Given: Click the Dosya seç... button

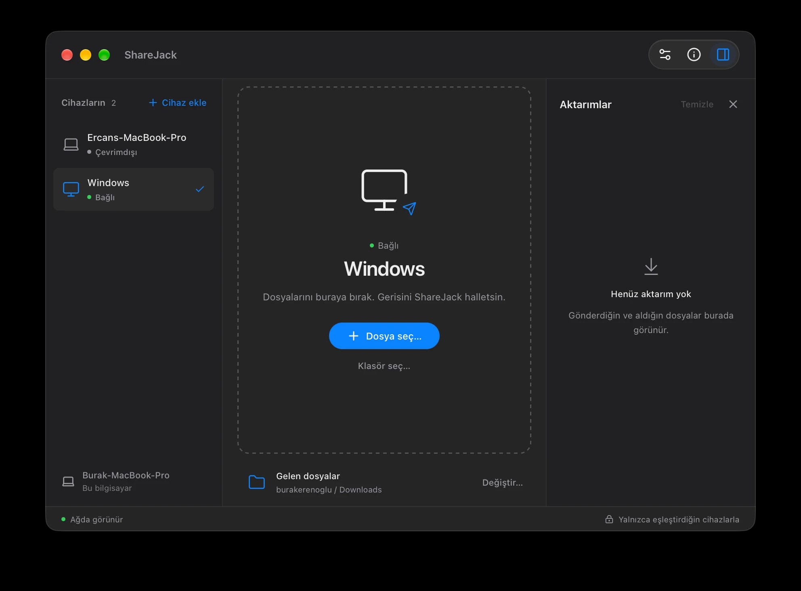Looking at the screenshot, I should [384, 336].
